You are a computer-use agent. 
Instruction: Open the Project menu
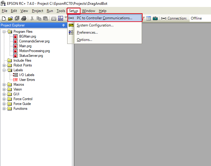pyautogui.click(x=37, y=11)
